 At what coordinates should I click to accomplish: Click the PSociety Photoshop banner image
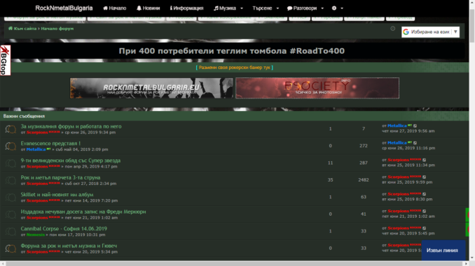(317, 88)
